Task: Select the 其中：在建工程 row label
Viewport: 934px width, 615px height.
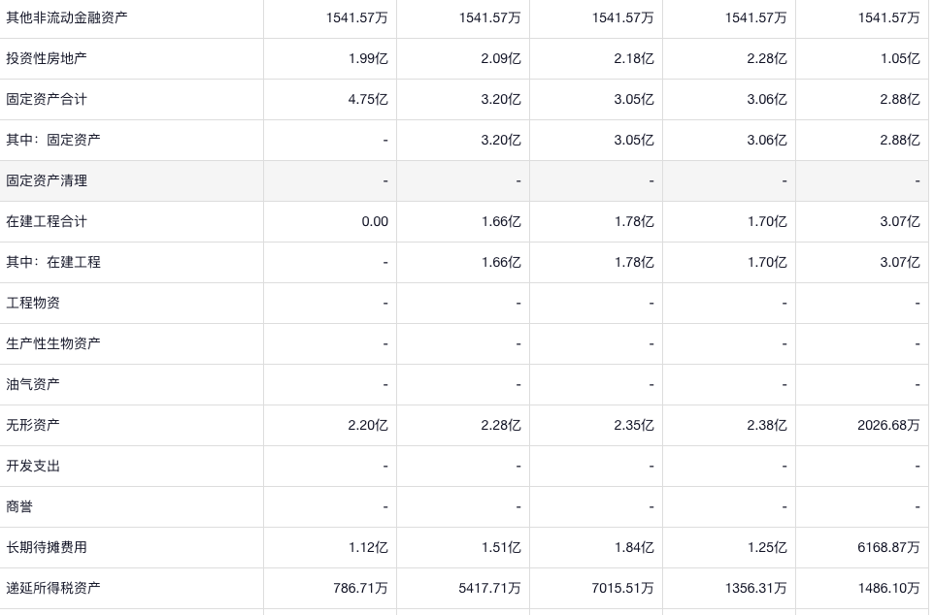Action: pyautogui.click(x=53, y=262)
